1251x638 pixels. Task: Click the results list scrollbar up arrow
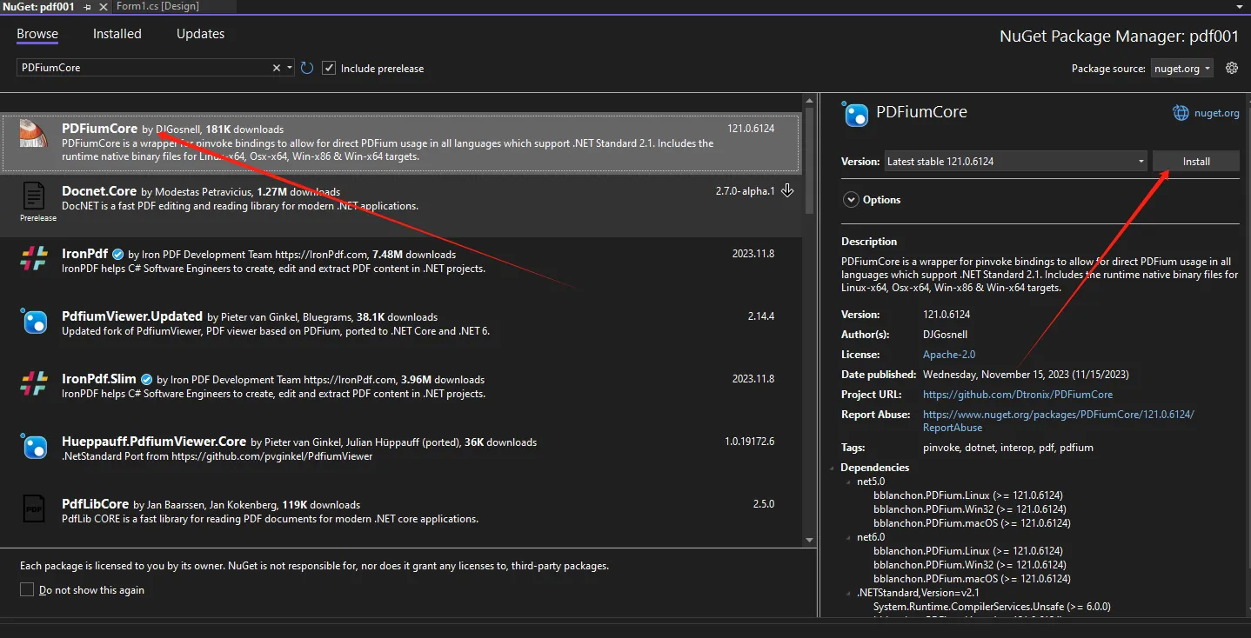(x=809, y=102)
